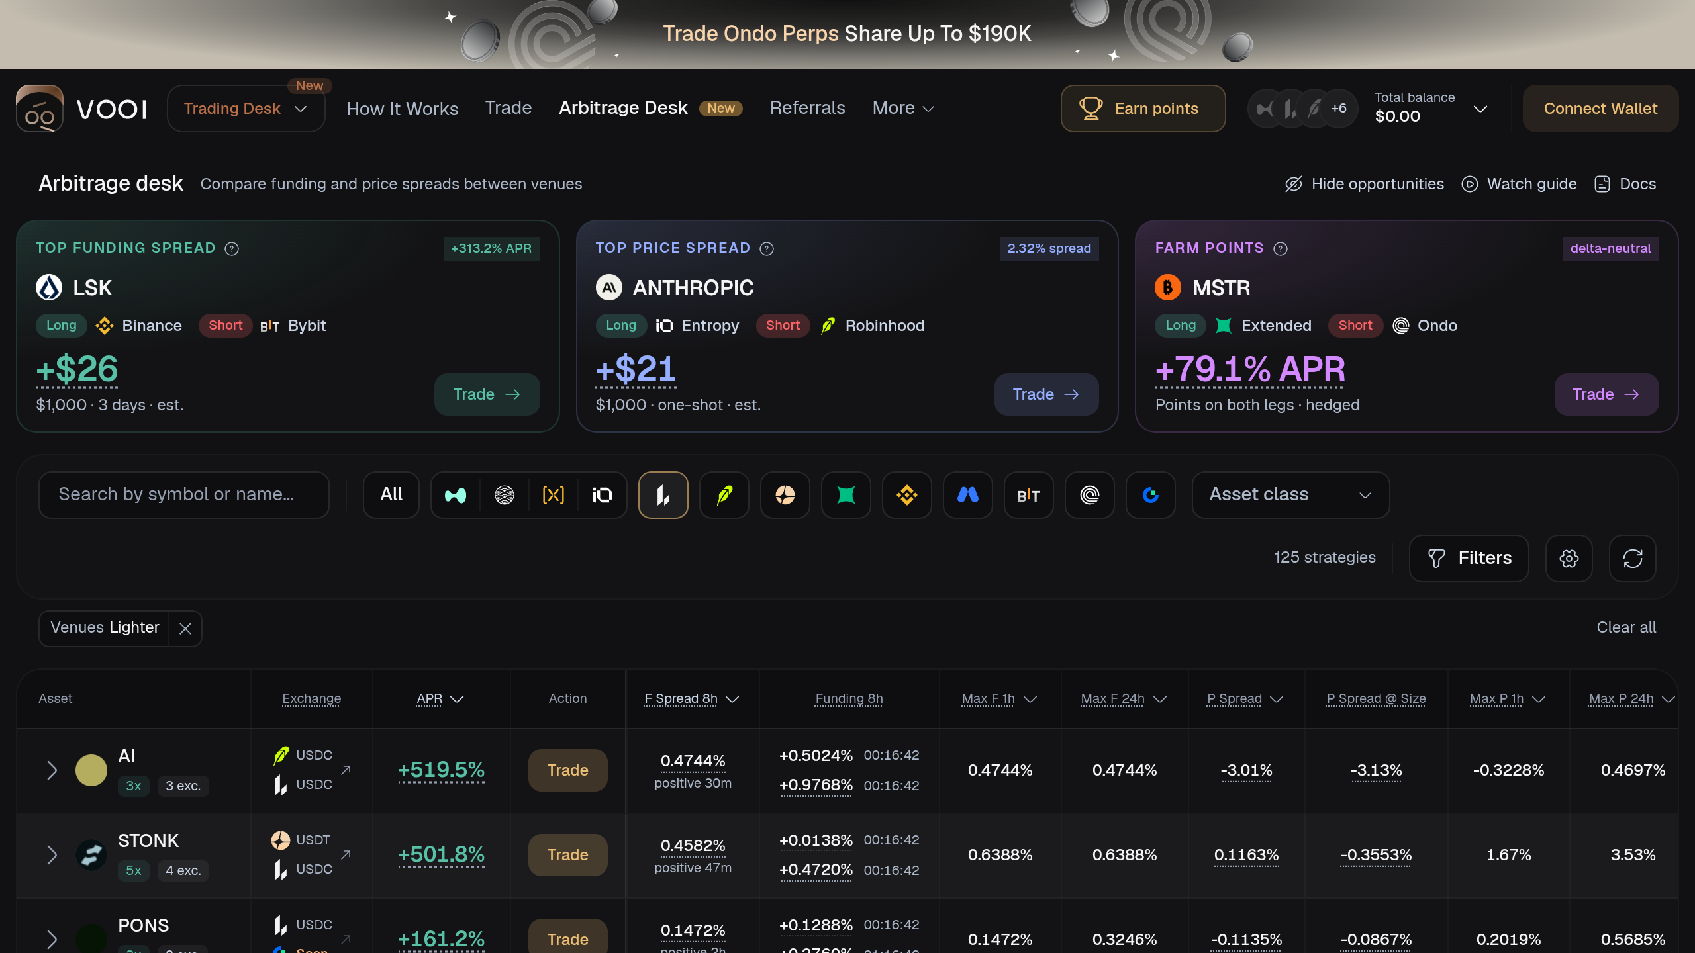1695x953 pixels.
Task: Open the +6 connected exchanges icons
Action: [x=1303, y=109]
